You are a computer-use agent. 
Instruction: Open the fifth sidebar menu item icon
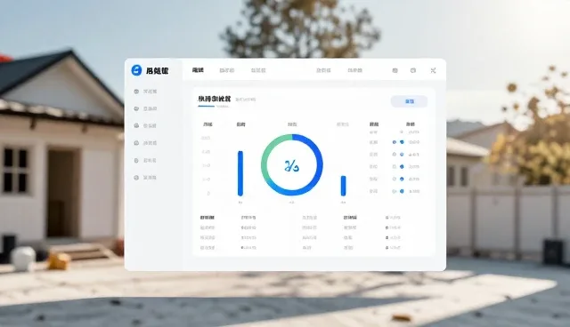(x=136, y=160)
